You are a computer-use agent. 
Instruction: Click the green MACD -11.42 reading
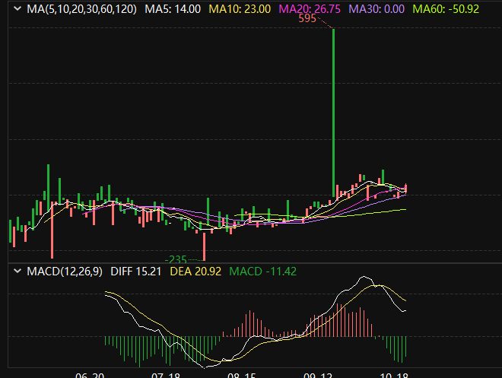(262, 271)
